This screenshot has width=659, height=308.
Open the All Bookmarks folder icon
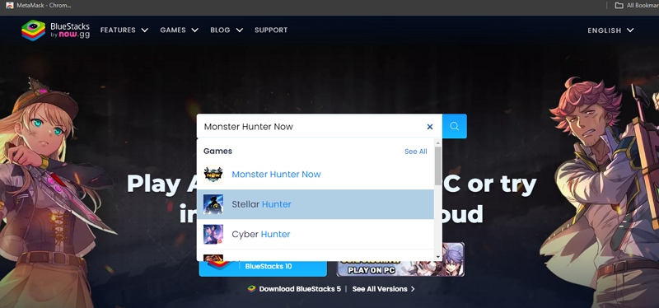tap(619, 6)
